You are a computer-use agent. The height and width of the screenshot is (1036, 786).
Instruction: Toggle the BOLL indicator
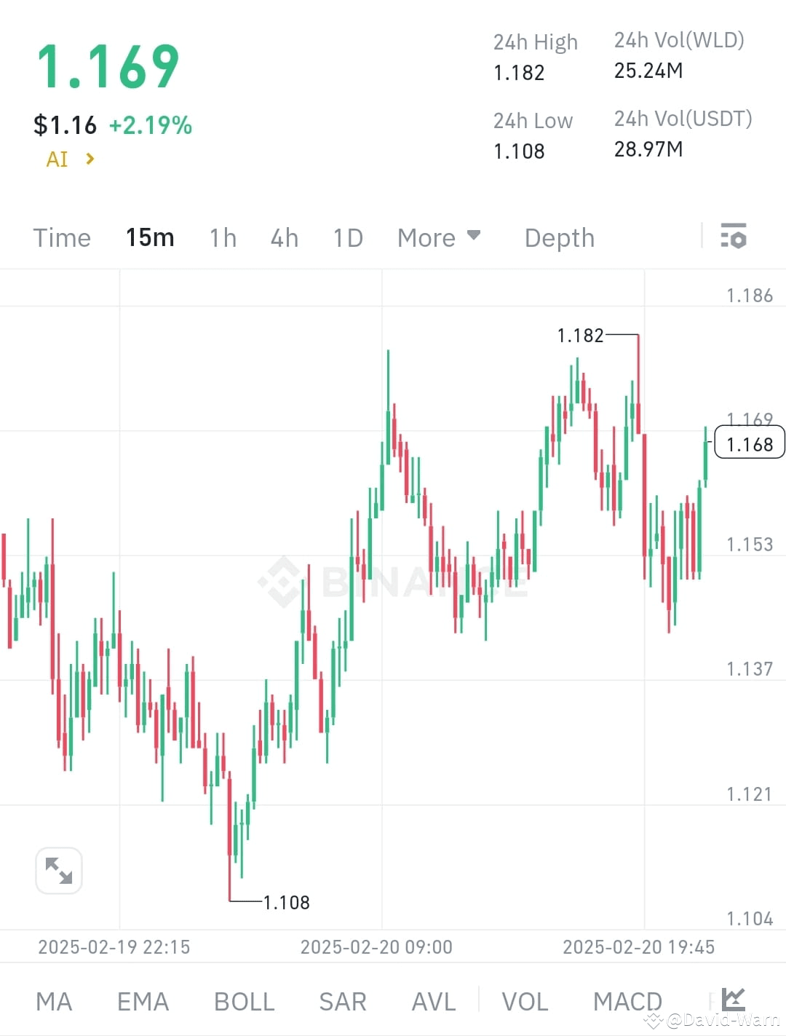coord(244,1000)
